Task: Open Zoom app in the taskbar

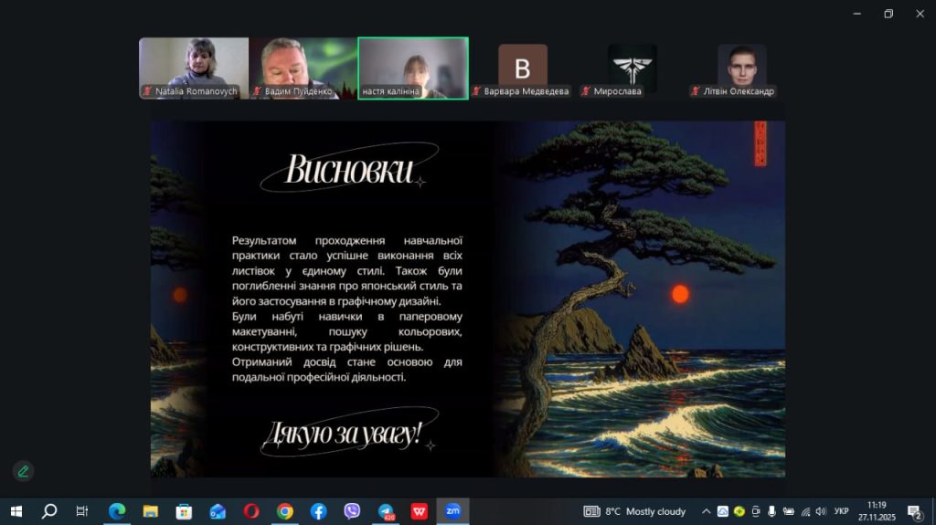Action: (452, 511)
